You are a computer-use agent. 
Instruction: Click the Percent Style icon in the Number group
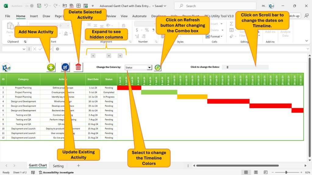pyautogui.click(x=146, y=29)
